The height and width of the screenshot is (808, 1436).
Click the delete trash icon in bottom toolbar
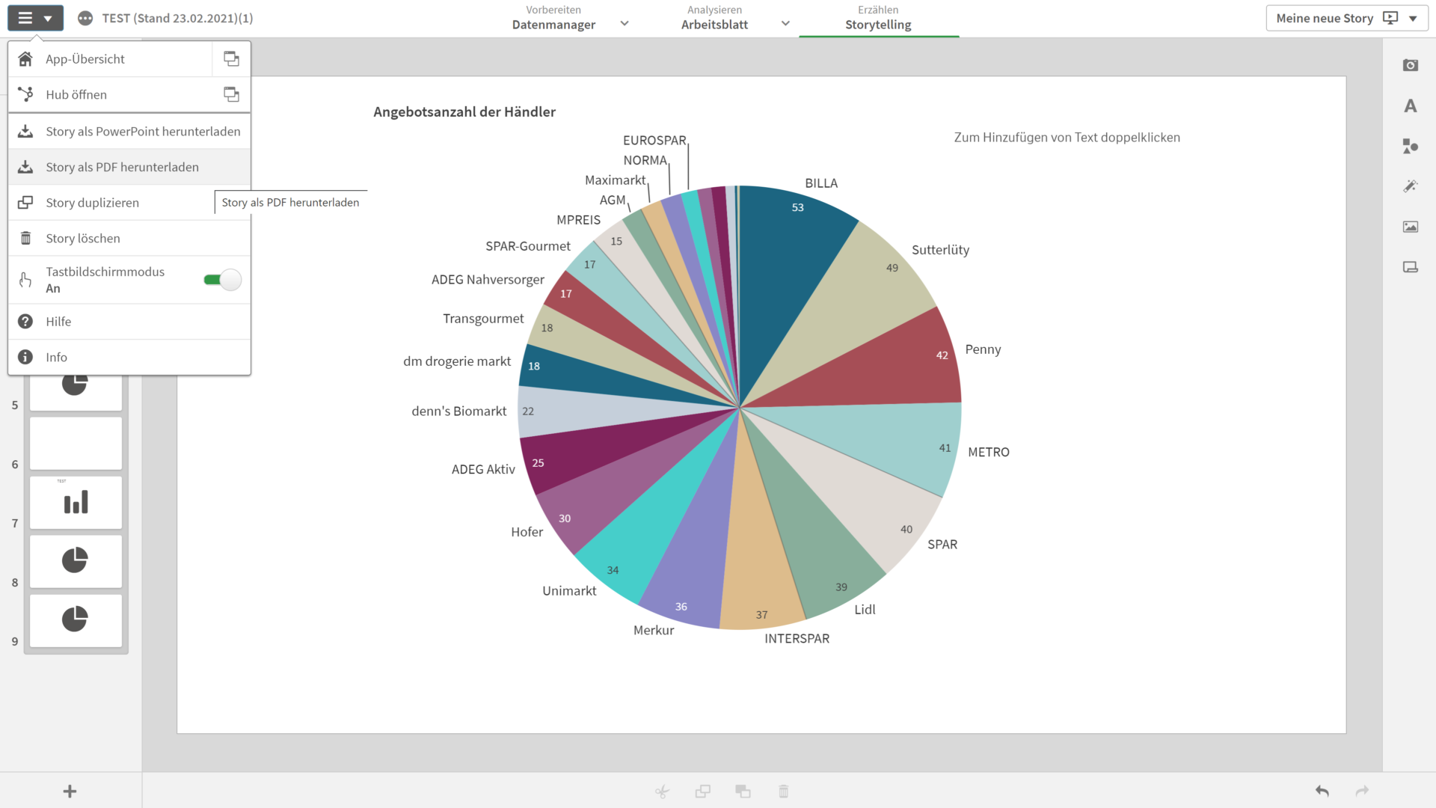(783, 792)
